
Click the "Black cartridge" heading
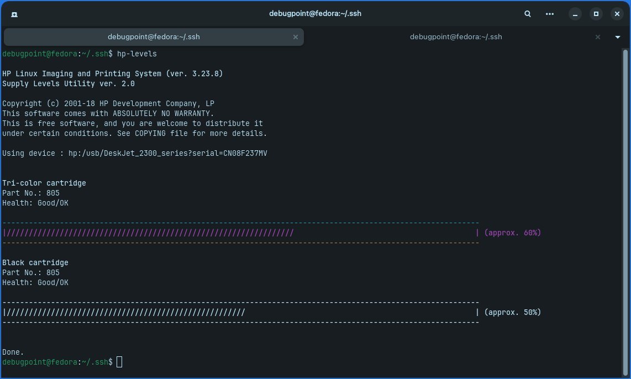point(35,263)
